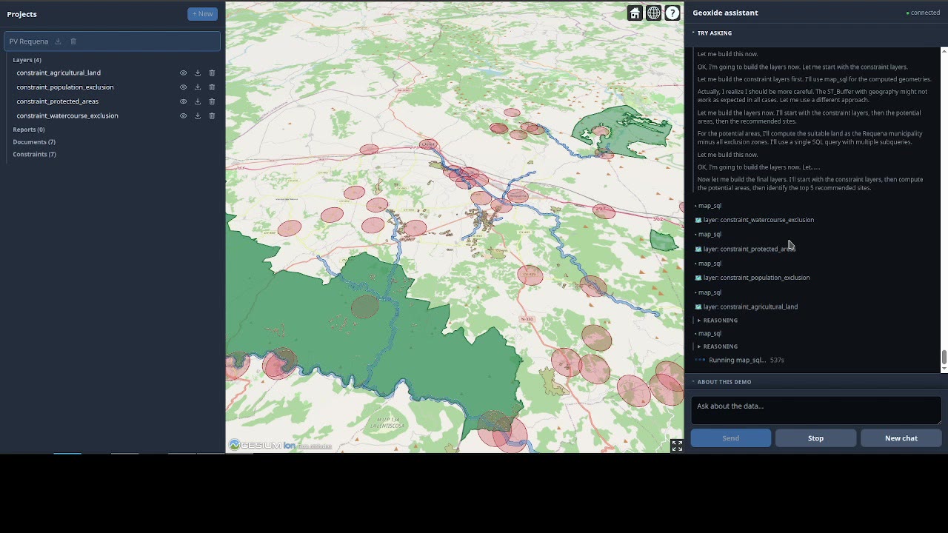Image resolution: width=948 pixels, height=533 pixels.
Task: Click layer icon for constraint_population_exclusion in chat
Action: [x=698, y=278]
